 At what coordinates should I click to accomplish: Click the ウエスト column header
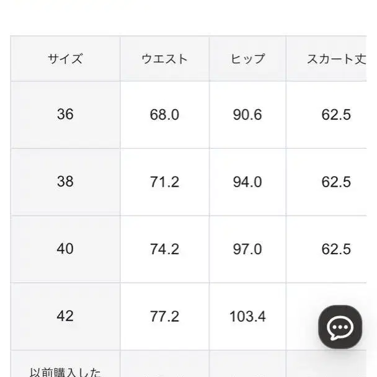(164, 60)
